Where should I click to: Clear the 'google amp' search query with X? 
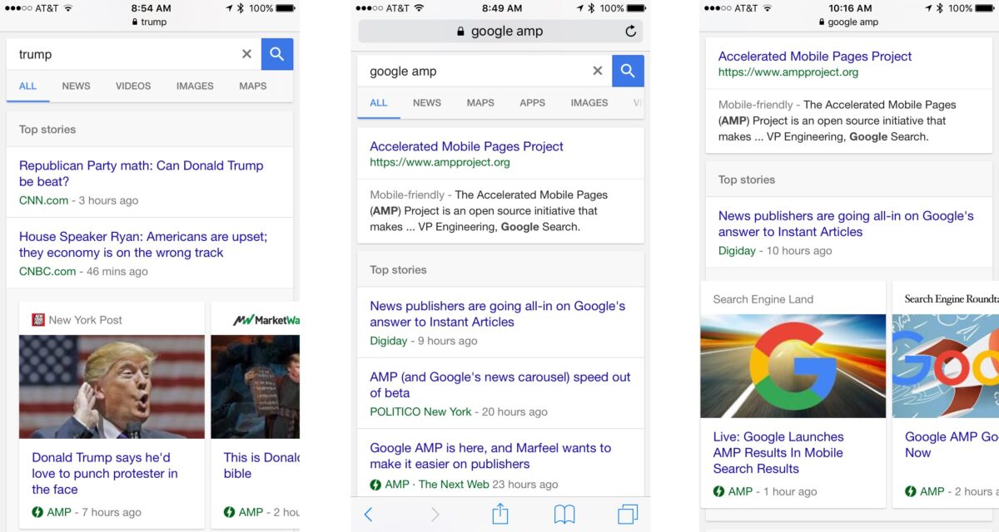click(x=597, y=71)
